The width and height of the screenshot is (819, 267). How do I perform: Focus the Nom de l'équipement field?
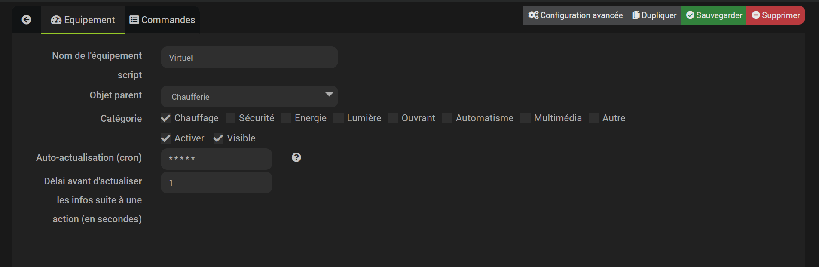tap(249, 57)
